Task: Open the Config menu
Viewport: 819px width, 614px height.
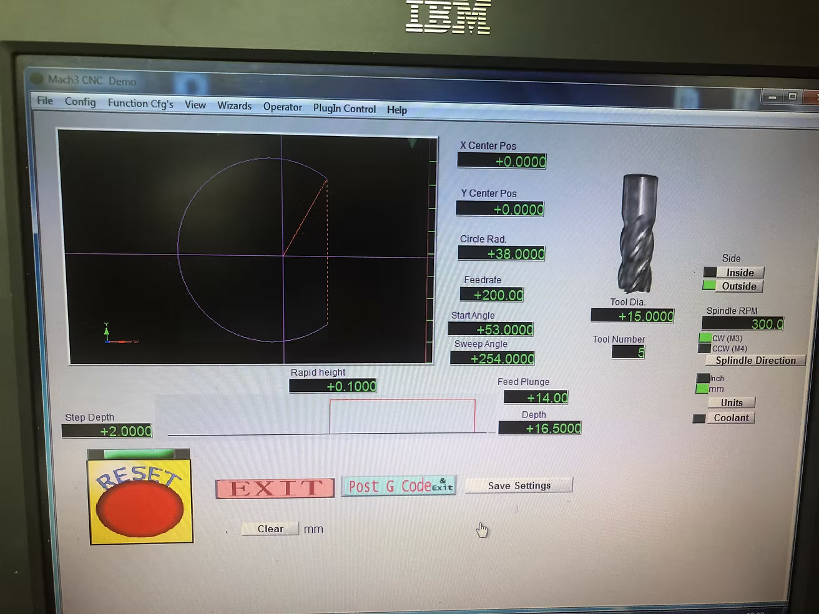Action: click(x=80, y=102)
